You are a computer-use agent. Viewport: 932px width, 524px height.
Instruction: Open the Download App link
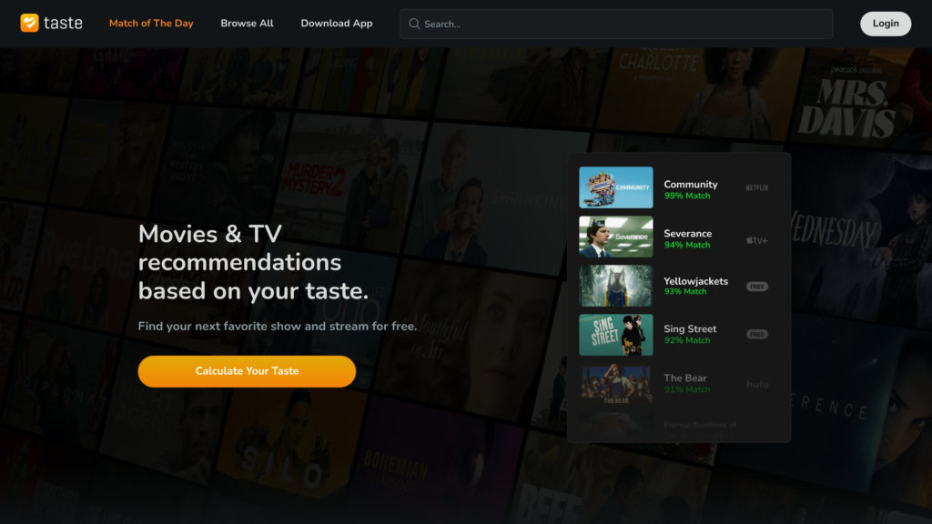pos(337,24)
